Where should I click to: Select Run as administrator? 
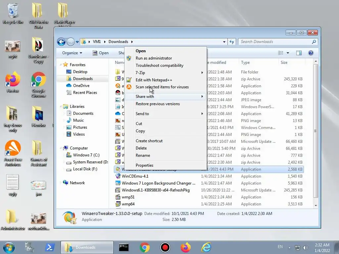pyautogui.click(x=166, y=58)
